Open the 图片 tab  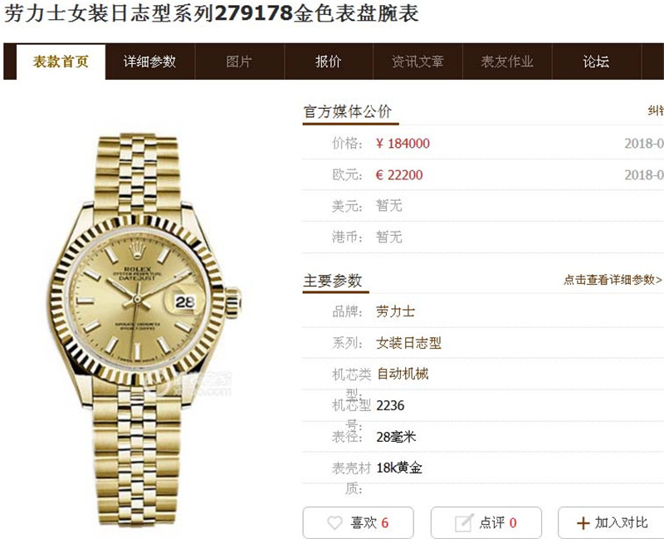pyautogui.click(x=239, y=61)
